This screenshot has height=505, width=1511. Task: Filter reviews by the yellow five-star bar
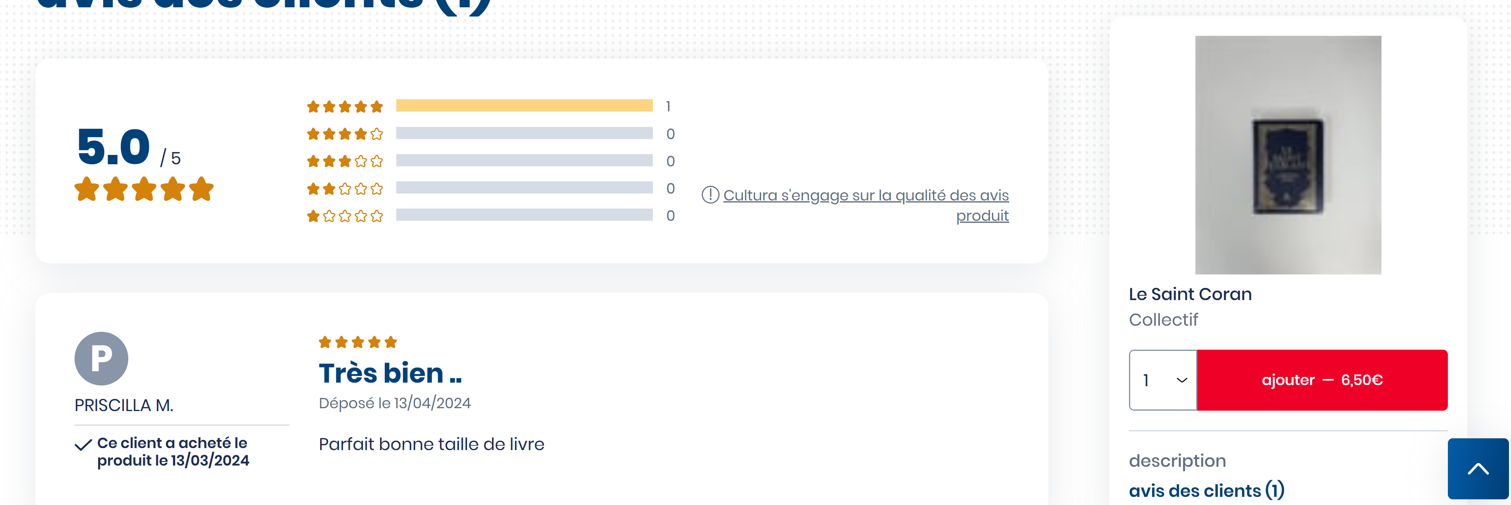525,105
